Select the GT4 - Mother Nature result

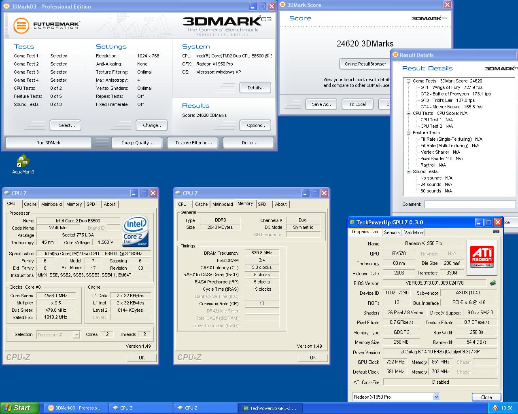[x=451, y=107]
